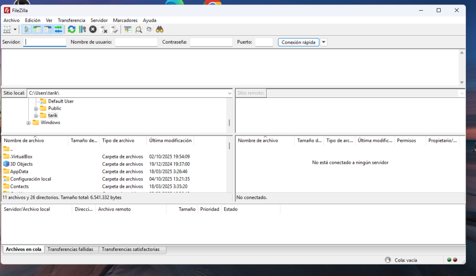Toggle local directory tree display
Viewport: 476px width, 276px height.
pyautogui.click(x=37, y=29)
